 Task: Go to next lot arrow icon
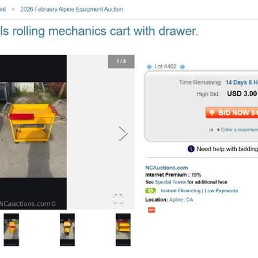point(183,66)
